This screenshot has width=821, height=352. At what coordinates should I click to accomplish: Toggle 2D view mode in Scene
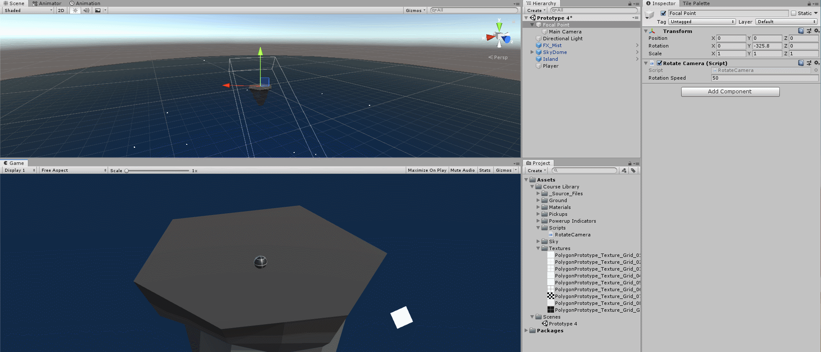[61, 10]
